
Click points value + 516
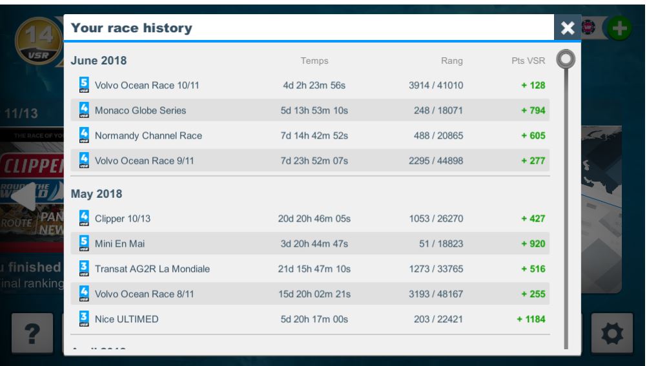(x=533, y=269)
